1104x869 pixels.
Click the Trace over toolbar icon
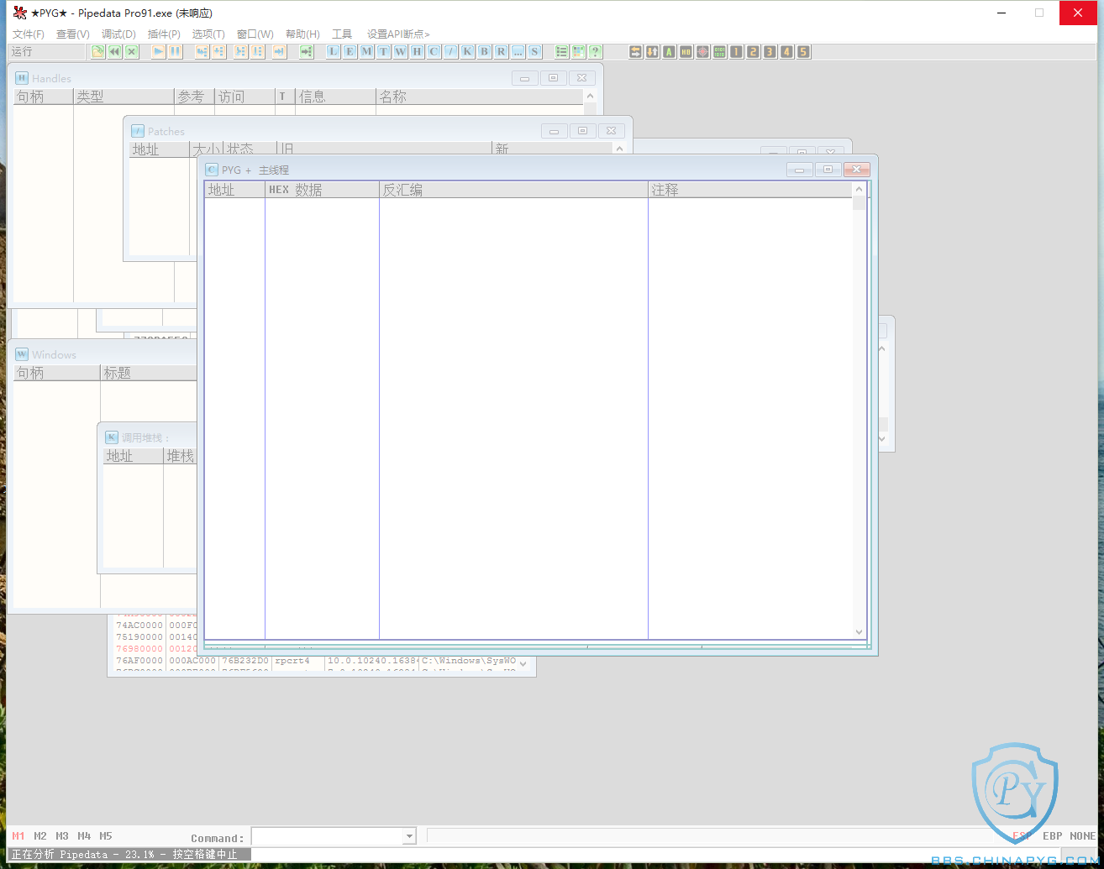pyautogui.click(x=257, y=52)
